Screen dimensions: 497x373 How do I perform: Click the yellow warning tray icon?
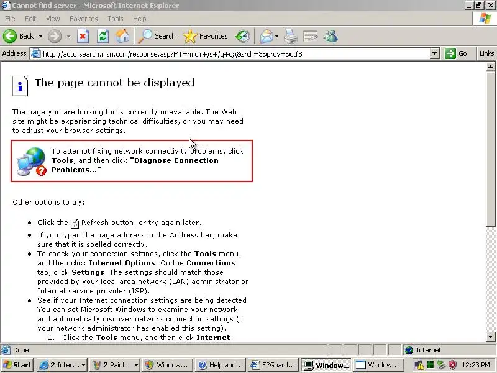(419, 365)
